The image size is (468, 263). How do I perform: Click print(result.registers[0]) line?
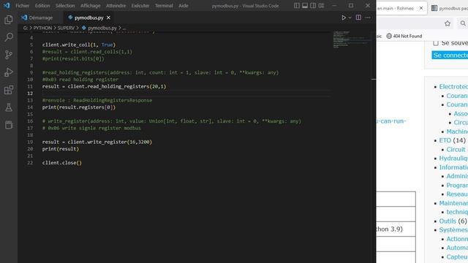click(78, 107)
